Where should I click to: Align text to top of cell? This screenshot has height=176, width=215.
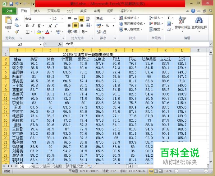point(70,19)
